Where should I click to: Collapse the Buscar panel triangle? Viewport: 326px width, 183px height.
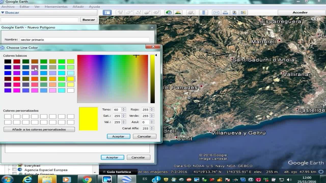click(x=3, y=12)
